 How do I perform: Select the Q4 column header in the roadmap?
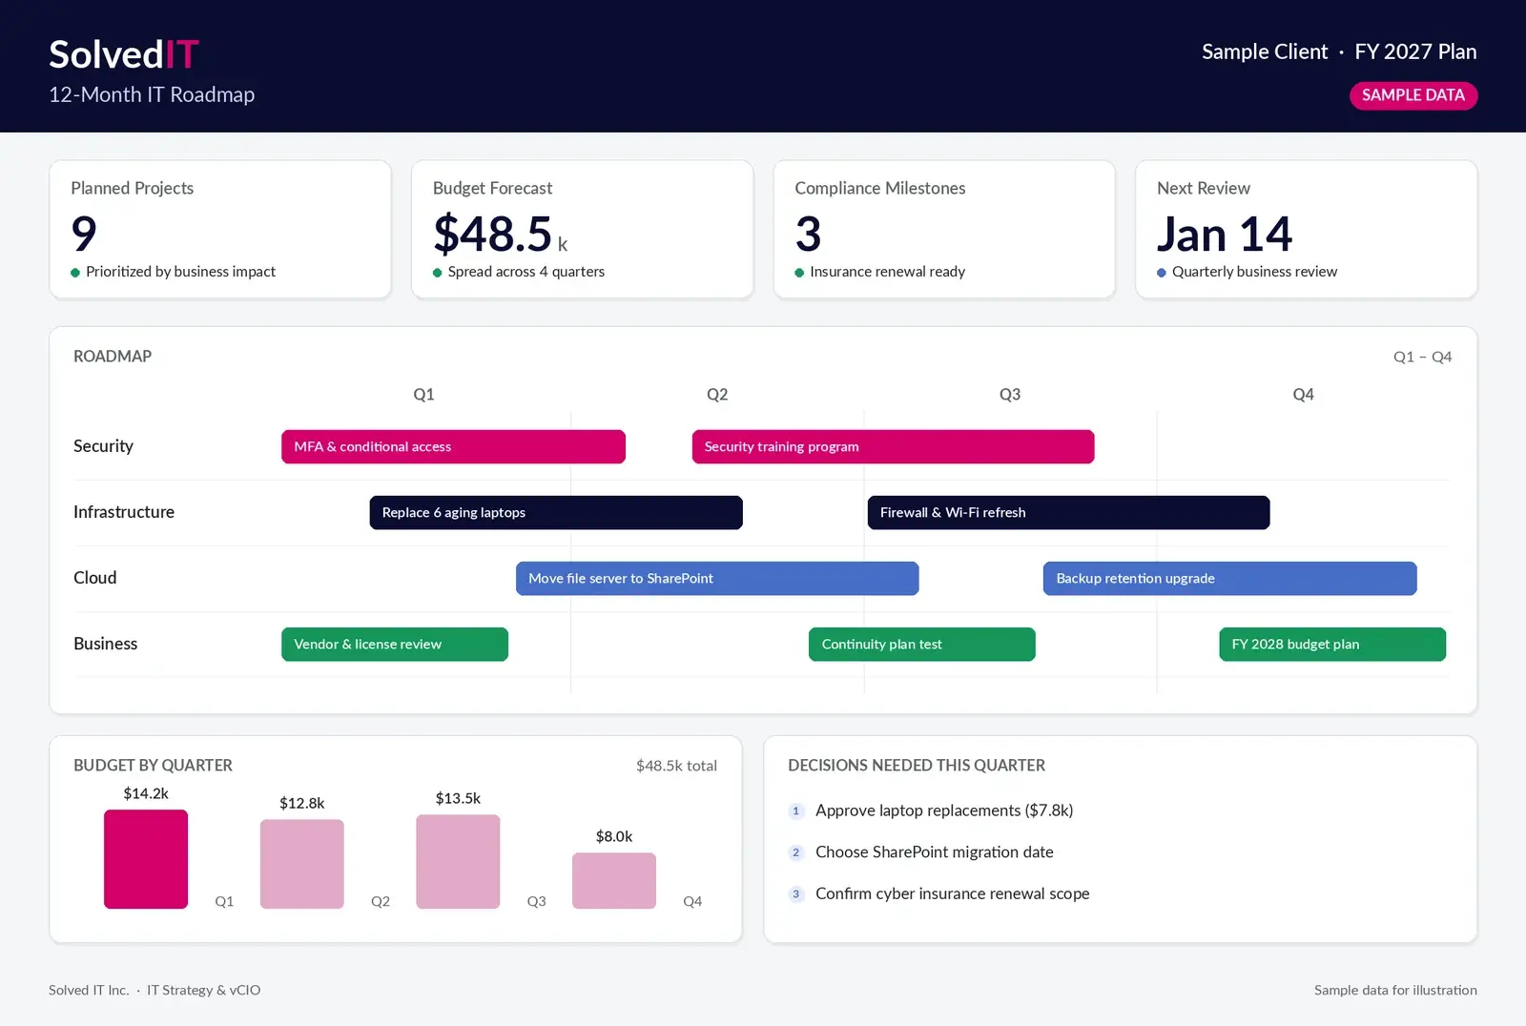click(1303, 395)
